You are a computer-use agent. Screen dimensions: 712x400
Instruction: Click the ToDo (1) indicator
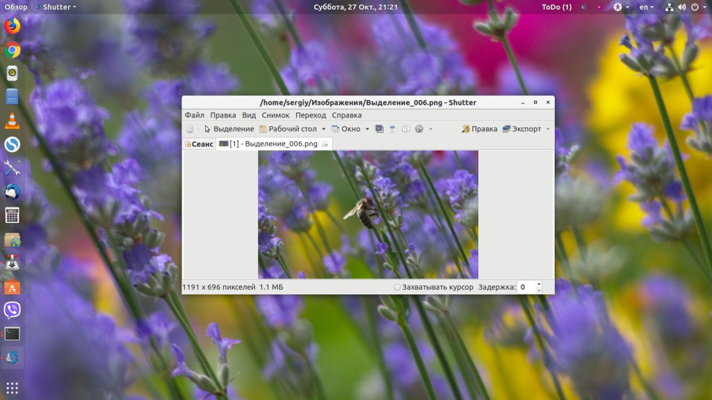(556, 7)
